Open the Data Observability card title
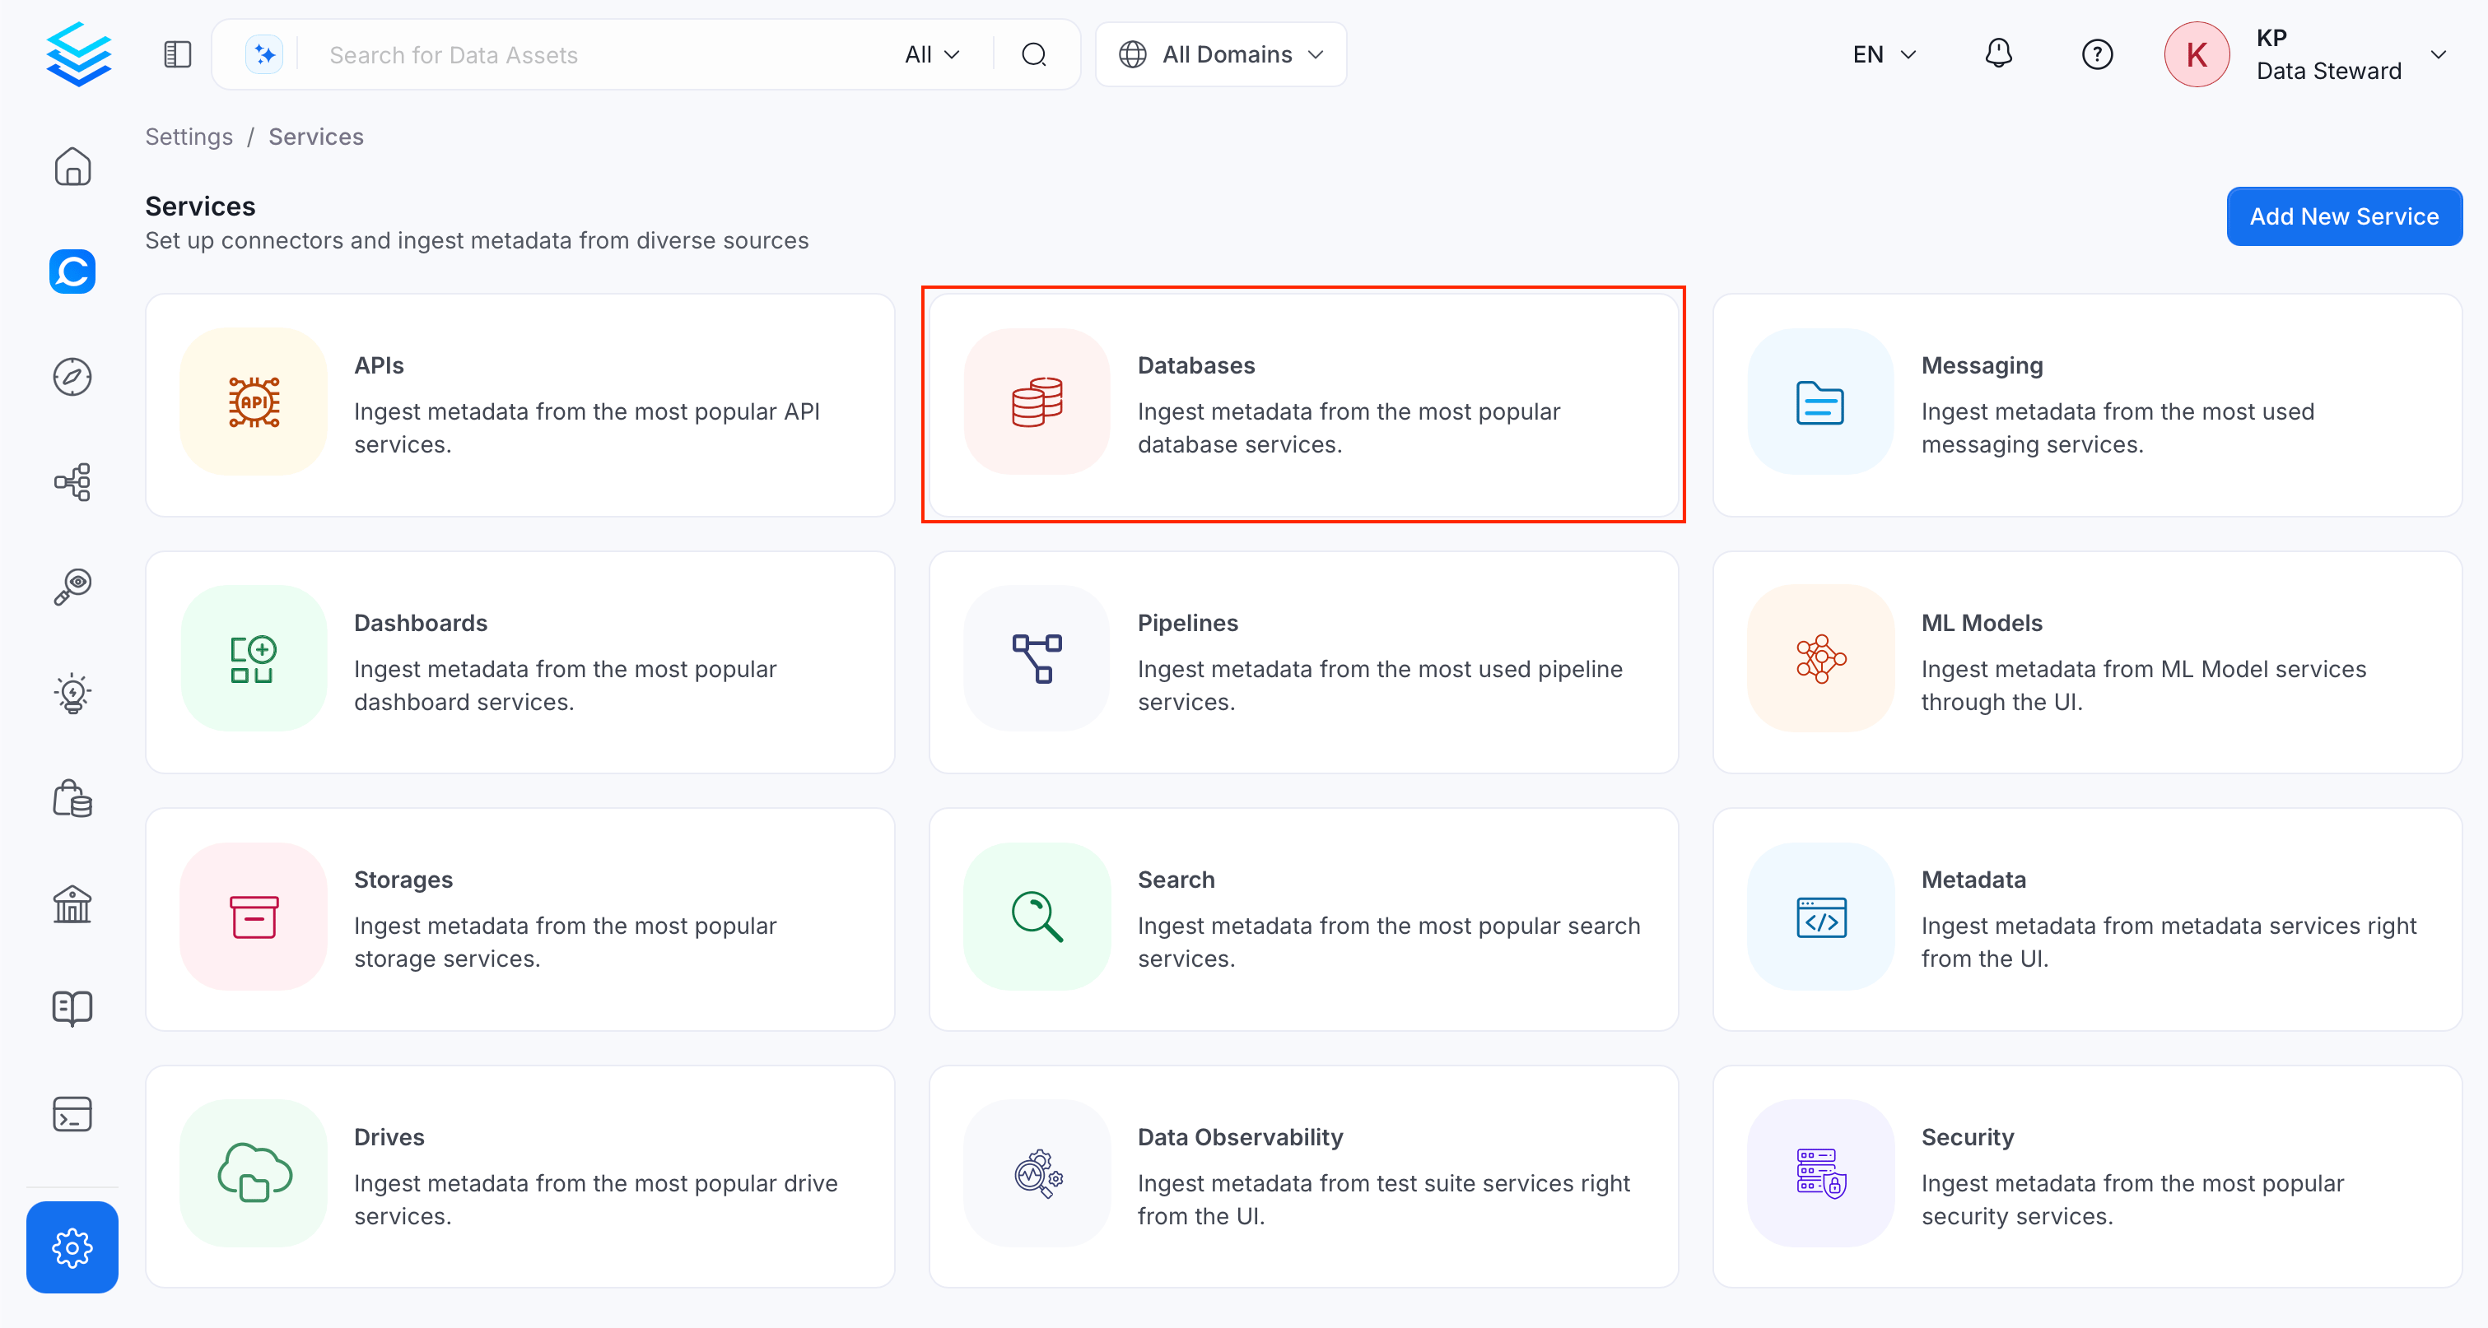 (1240, 1138)
